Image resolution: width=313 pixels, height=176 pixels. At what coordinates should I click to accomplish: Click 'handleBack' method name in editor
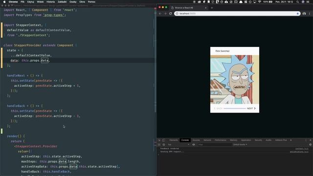16,106
